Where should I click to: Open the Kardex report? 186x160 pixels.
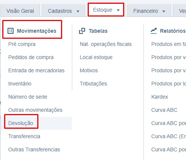tap(160, 97)
